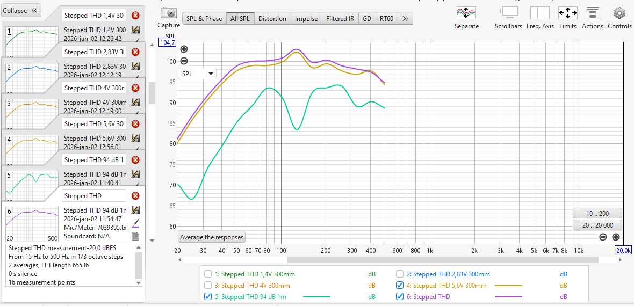
Task: Edit name field reading Stepped THD
Action: pyautogui.click(x=94, y=196)
